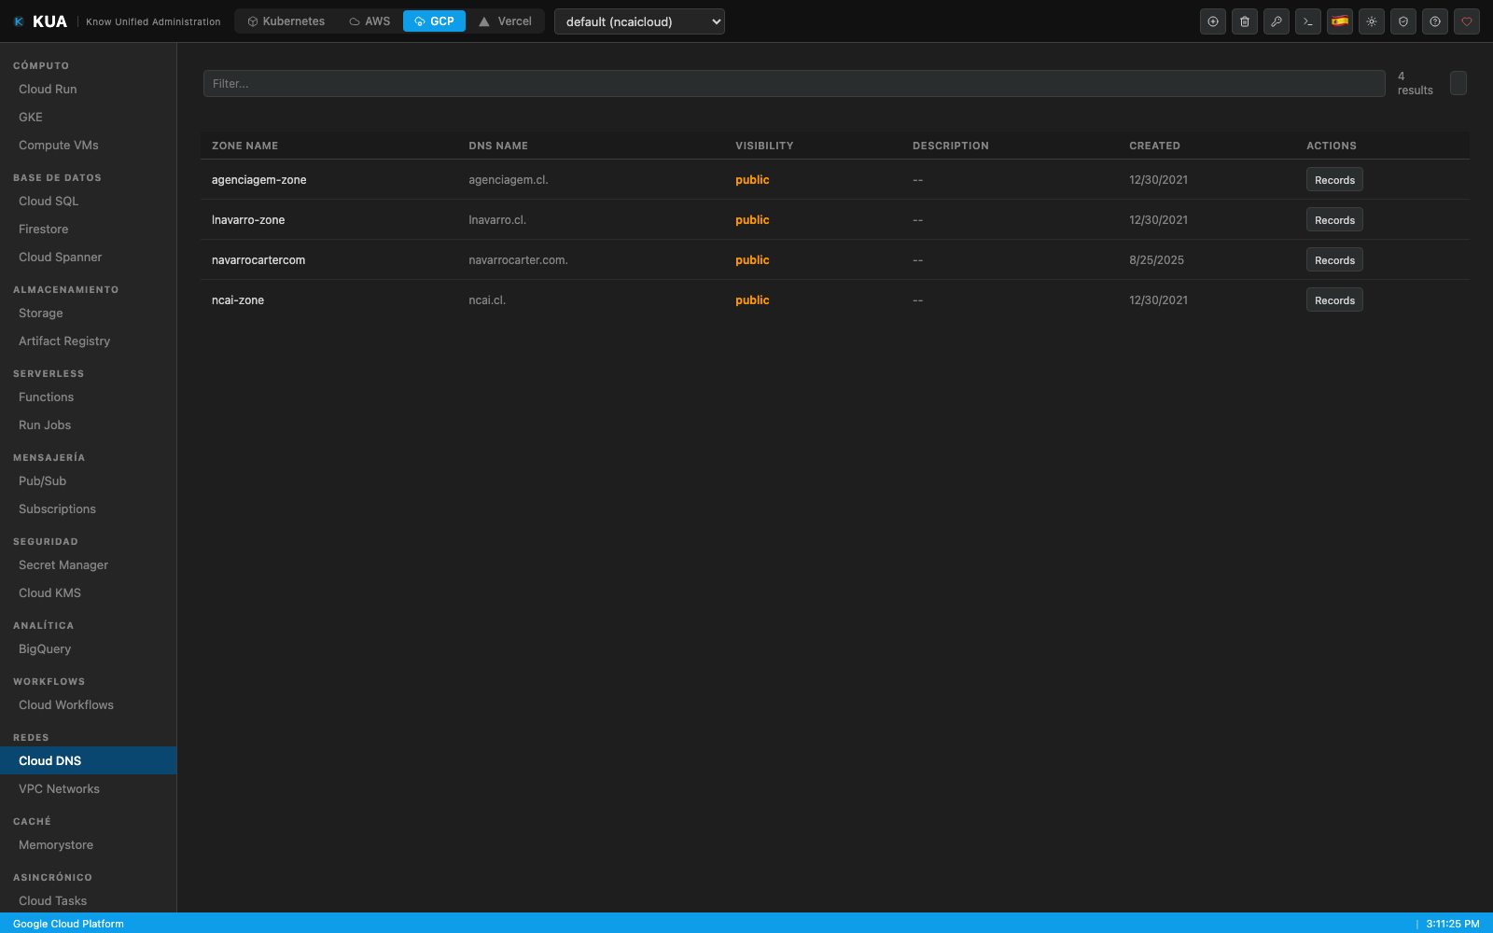This screenshot has height=933, width=1493.
Task: Open Artifact Registry
Action: click(89, 341)
